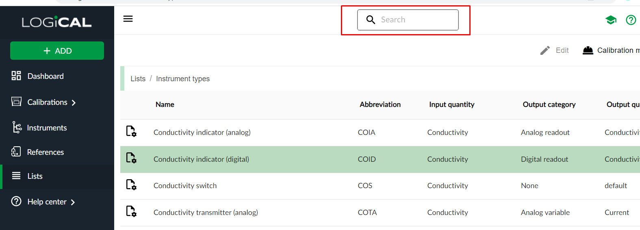
Task: Click the Calibration weight icon
Action: pos(588,50)
